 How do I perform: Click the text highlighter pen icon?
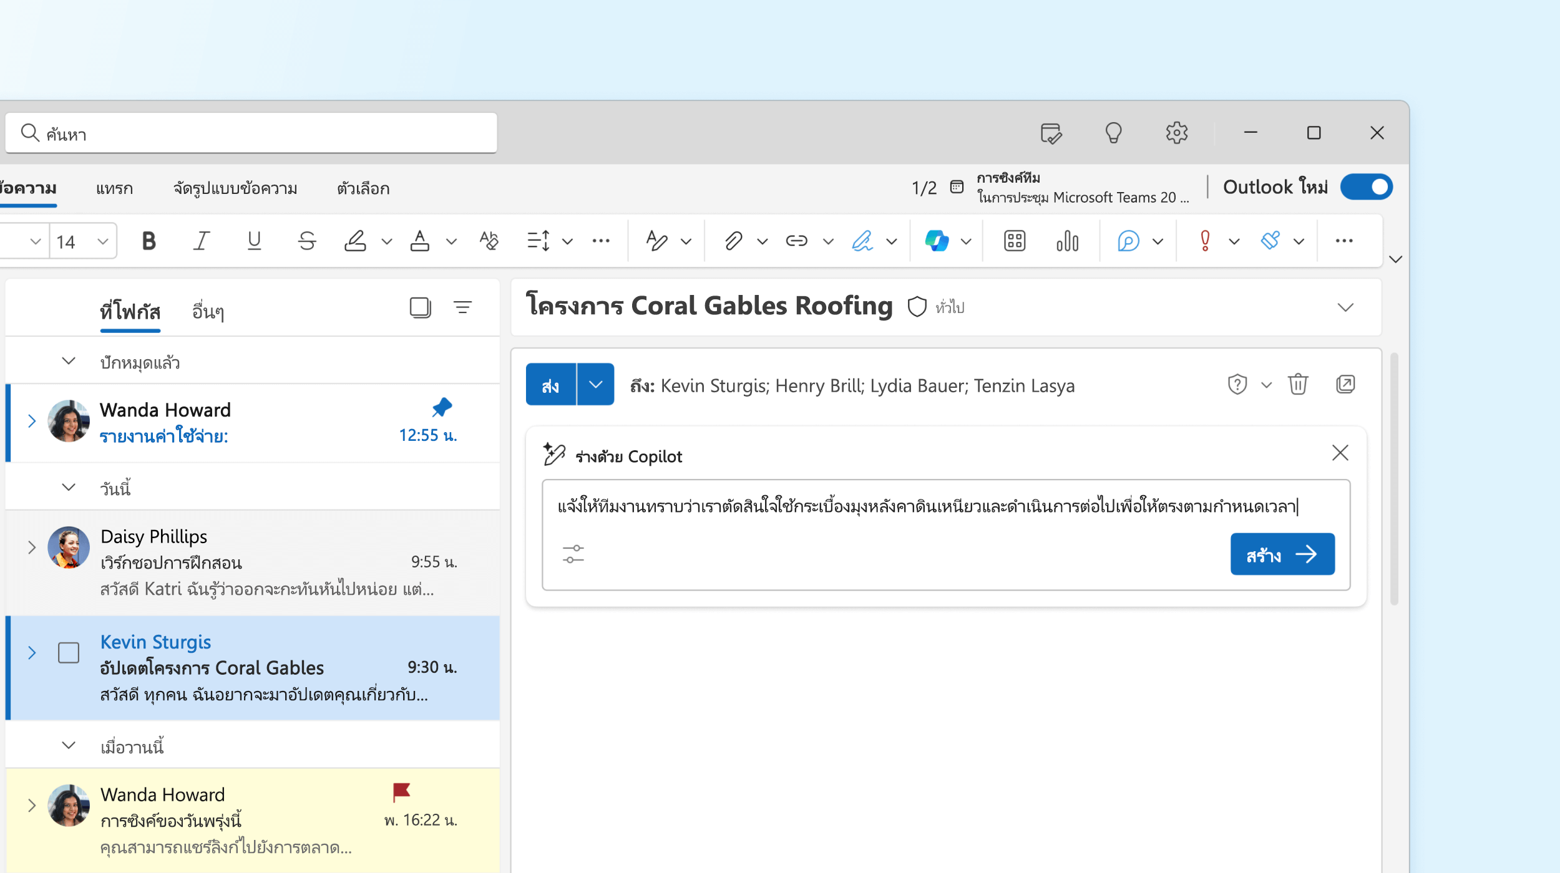click(x=356, y=241)
